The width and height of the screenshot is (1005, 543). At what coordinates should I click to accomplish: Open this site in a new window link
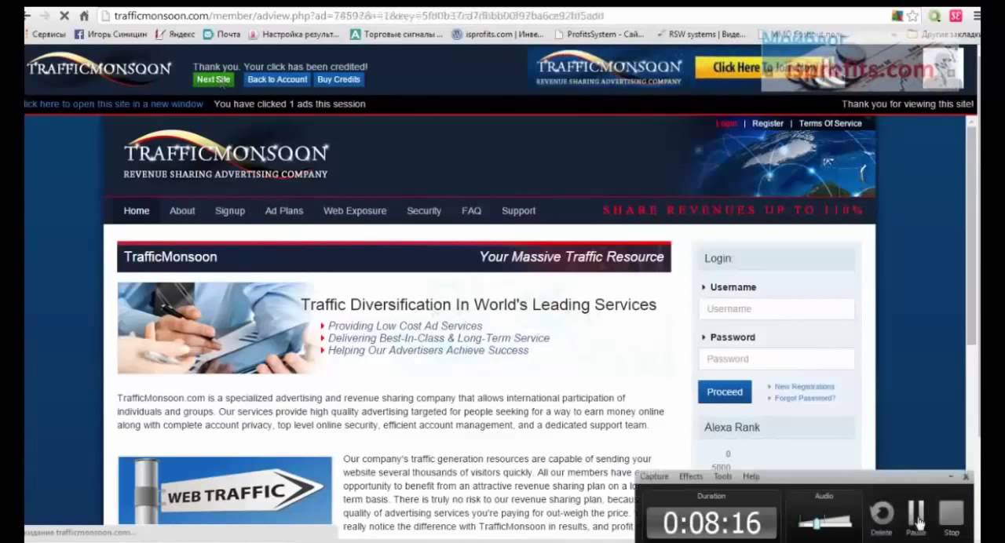point(113,104)
